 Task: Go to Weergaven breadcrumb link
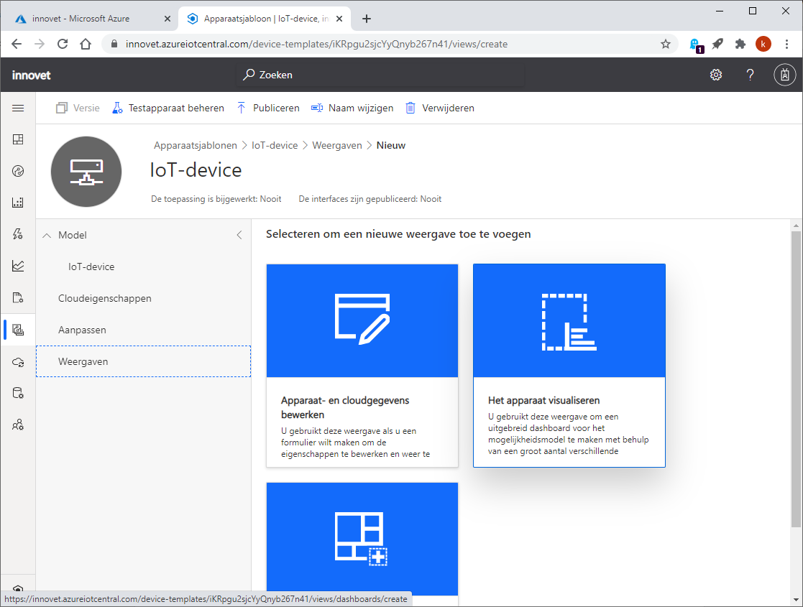click(x=337, y=145)
